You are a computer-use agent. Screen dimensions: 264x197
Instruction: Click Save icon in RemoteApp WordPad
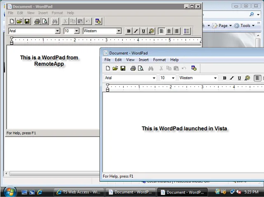tap(27, 21)
